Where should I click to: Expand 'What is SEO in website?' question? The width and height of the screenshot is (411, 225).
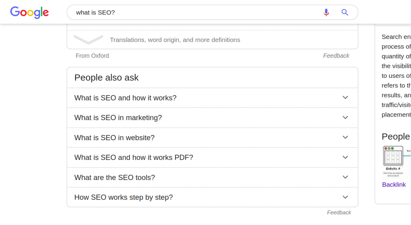(x=114, y=137)
